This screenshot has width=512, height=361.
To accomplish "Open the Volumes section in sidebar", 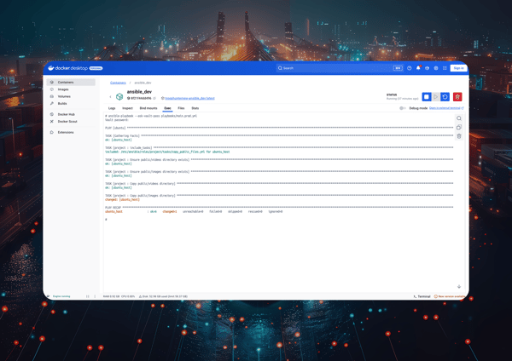I will 64,96.
